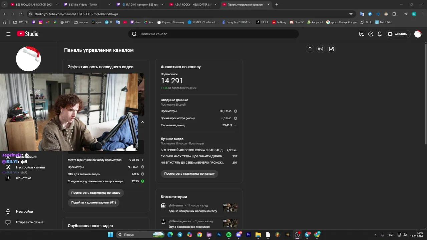427x240 pixels.
Task: Switch to the A$AP ROCKY - HELICOPTER tab
Action: pos(193,5)
